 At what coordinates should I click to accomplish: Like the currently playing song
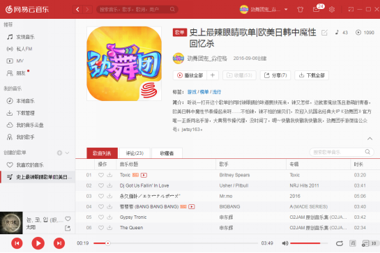(68, 219)
